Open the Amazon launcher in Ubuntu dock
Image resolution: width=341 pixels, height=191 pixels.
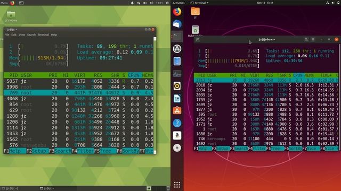pyautogui.click(x=177, y=136)
